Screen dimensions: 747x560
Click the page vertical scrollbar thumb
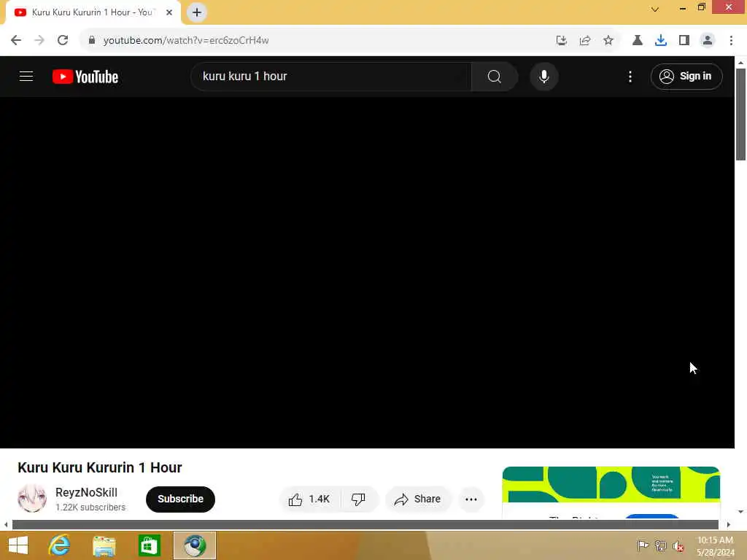tap(740, 114)
